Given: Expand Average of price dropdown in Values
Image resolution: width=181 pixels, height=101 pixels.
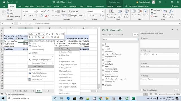Looking at the screenshot, I should point(177,79).
